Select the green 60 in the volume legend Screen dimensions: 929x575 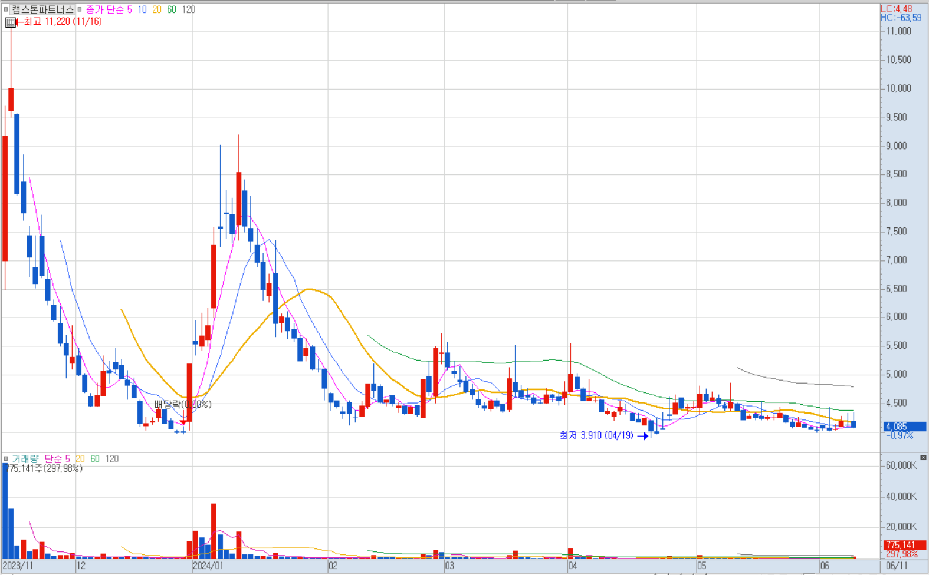tap(95, 458)
